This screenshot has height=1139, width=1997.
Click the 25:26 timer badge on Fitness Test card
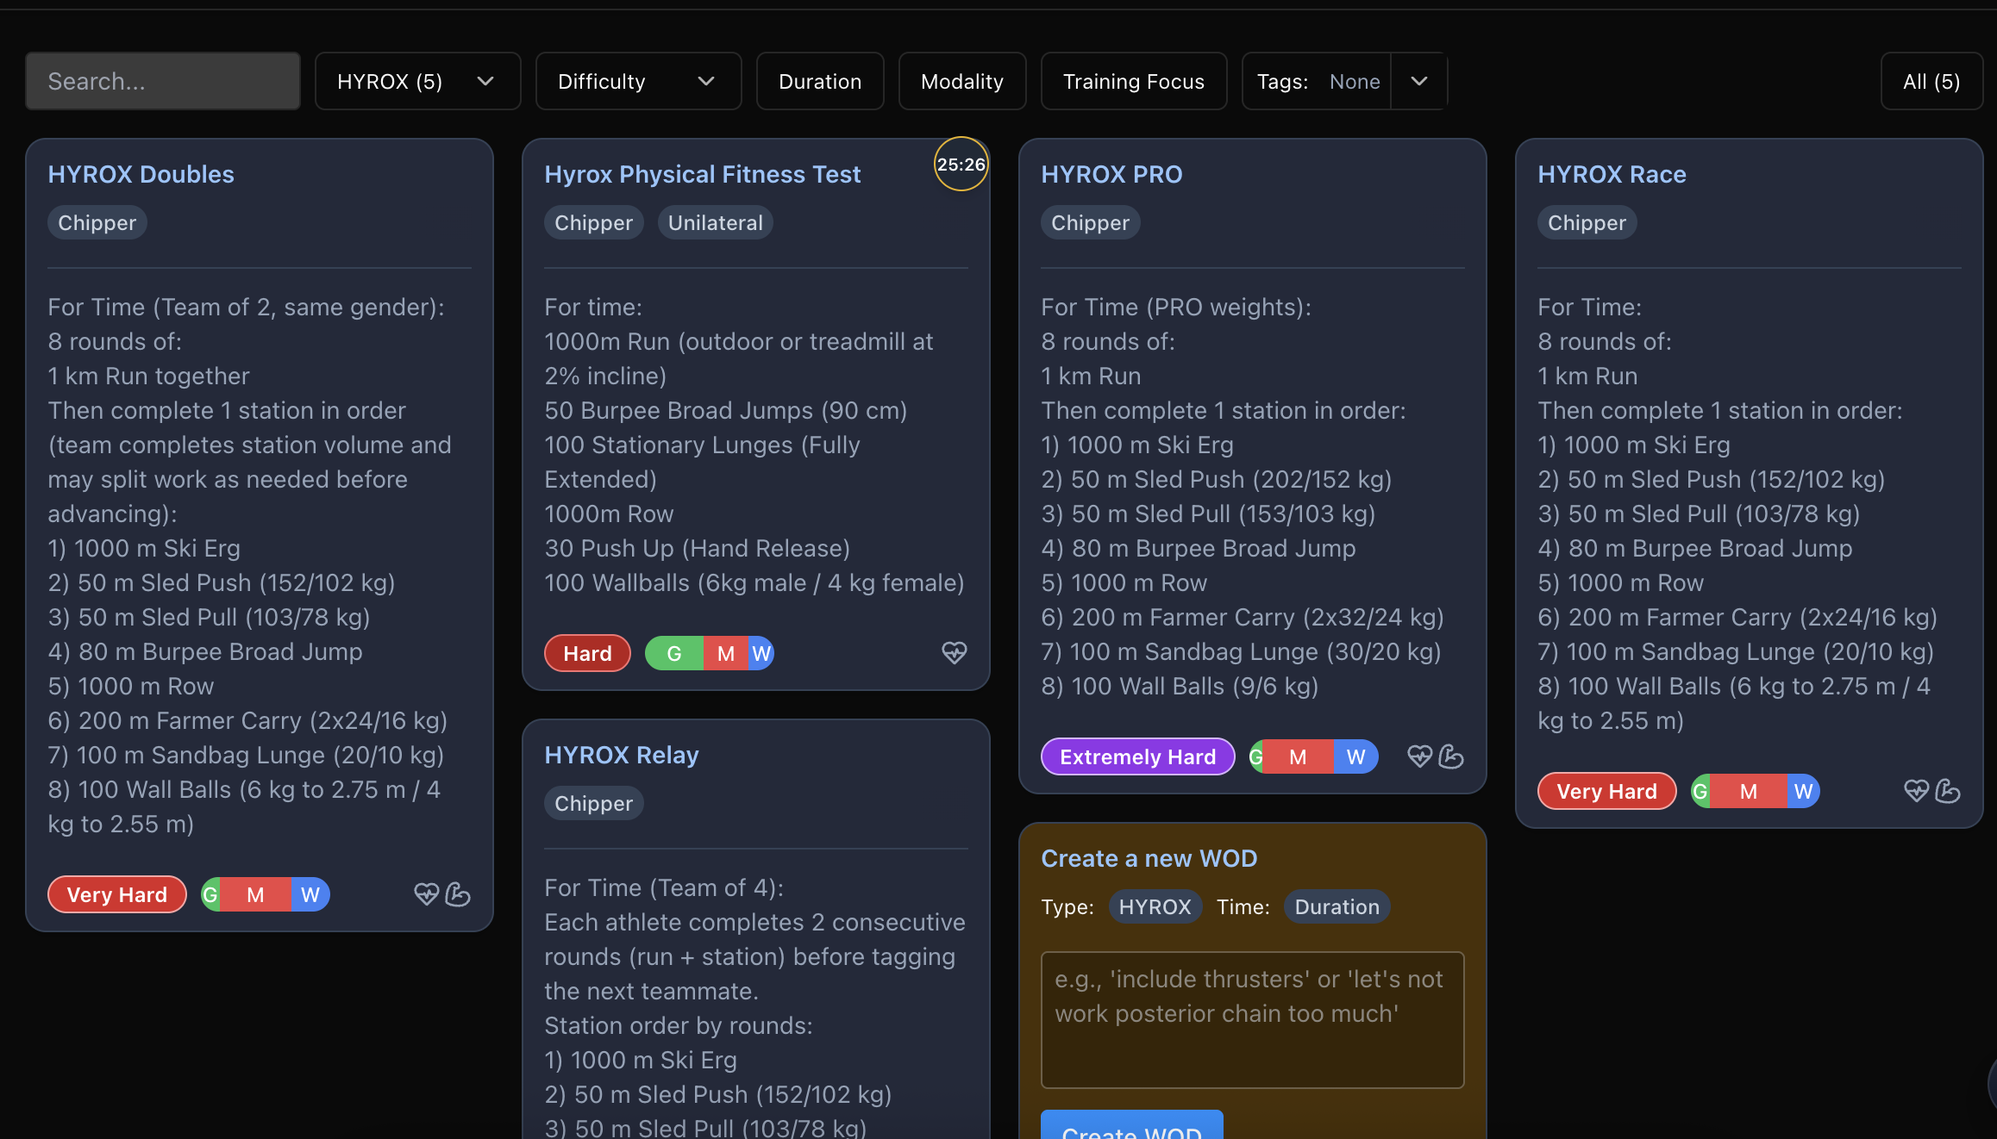point(961,164)
